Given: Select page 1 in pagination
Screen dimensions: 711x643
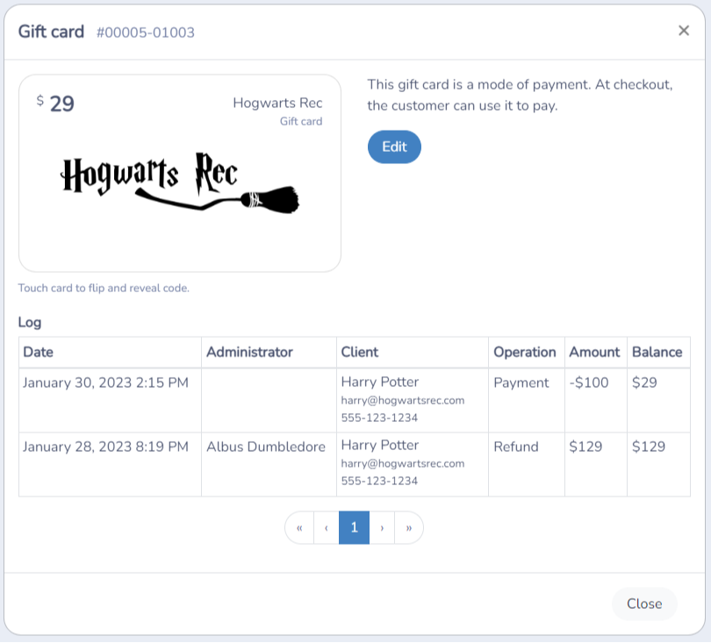Looking at the screenshot, I should (x=354, y=528).
